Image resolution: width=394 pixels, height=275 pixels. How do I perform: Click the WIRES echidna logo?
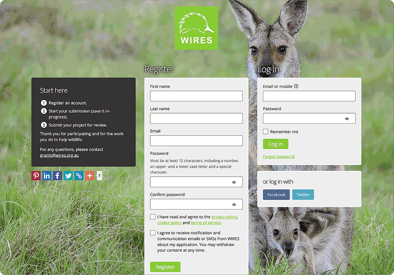196,28
